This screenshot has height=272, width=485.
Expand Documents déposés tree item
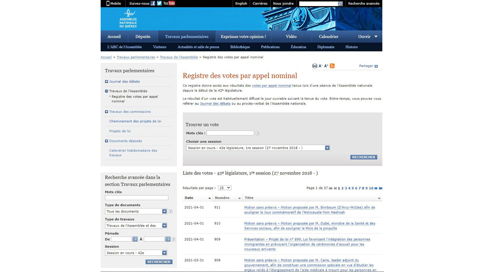pos(106,141)
